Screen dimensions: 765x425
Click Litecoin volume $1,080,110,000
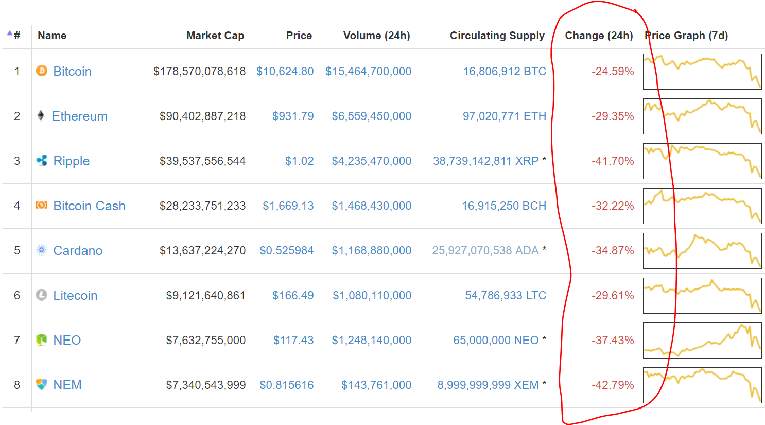372,296
